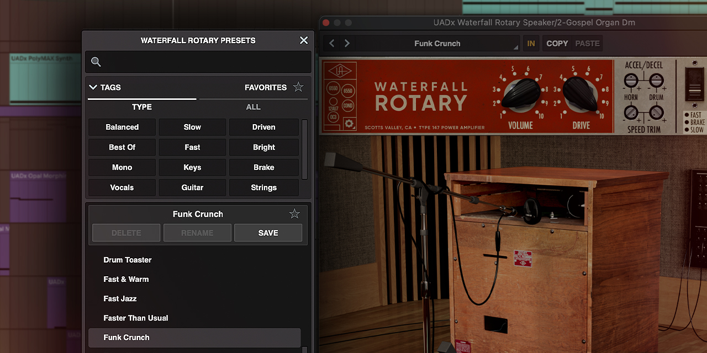707x353 pixels.
Task: Click the OC3 tube icon
Action: 333,117
